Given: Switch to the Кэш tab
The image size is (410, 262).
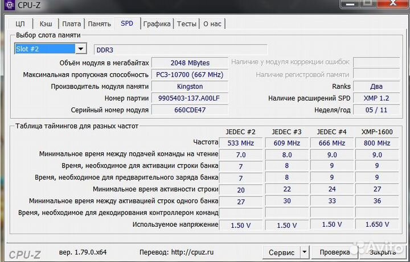Looking at the screenshot, I should pyautogui.click(x=46, y=24).
